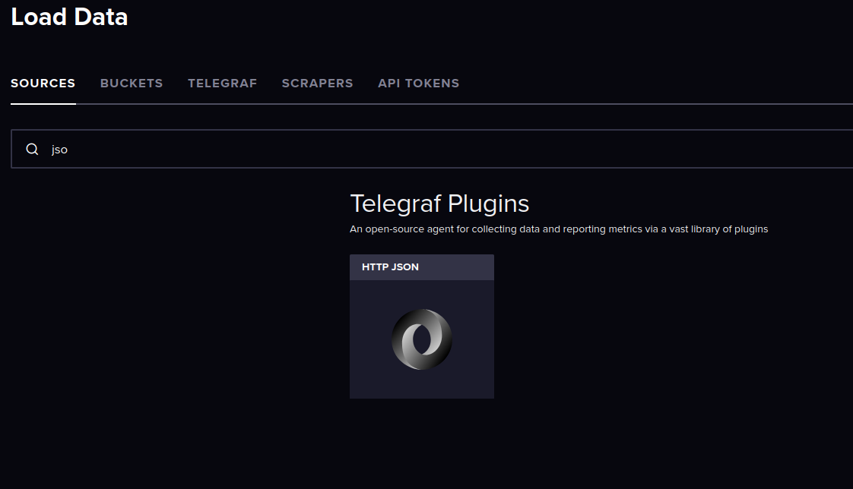Viewport: 853px width, 489px height.
Task: Click the word 'TOKENS' in tab bar
Action: coord(432,83)
